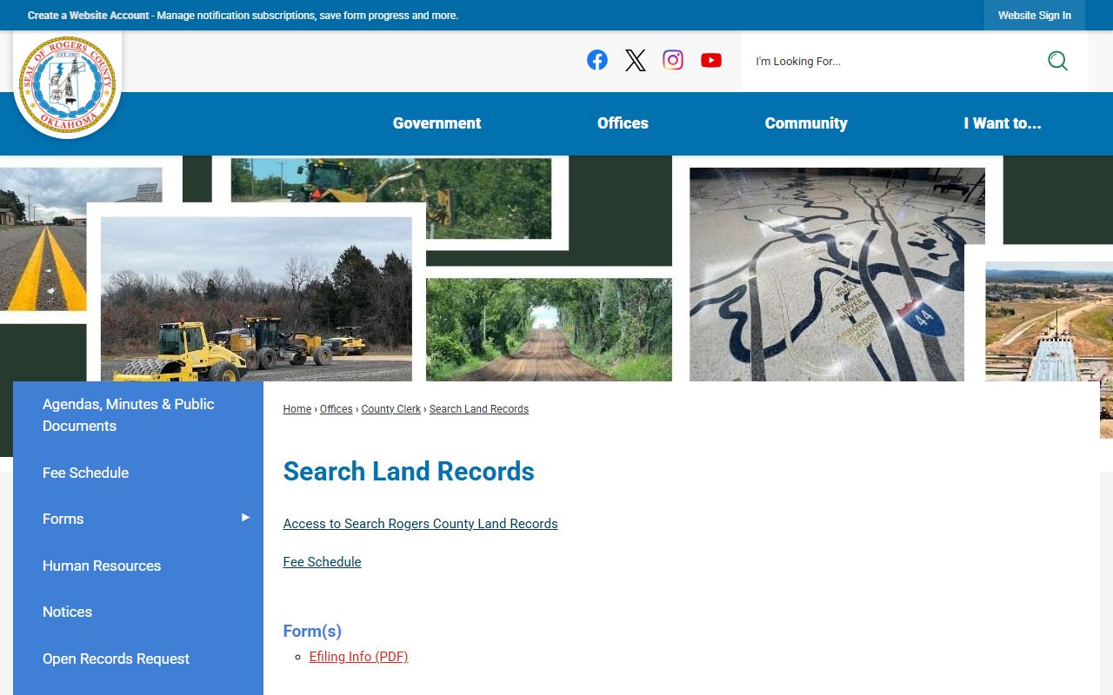
Task: Select Fee Schedule in the sidebar
Action: point(138,473)
